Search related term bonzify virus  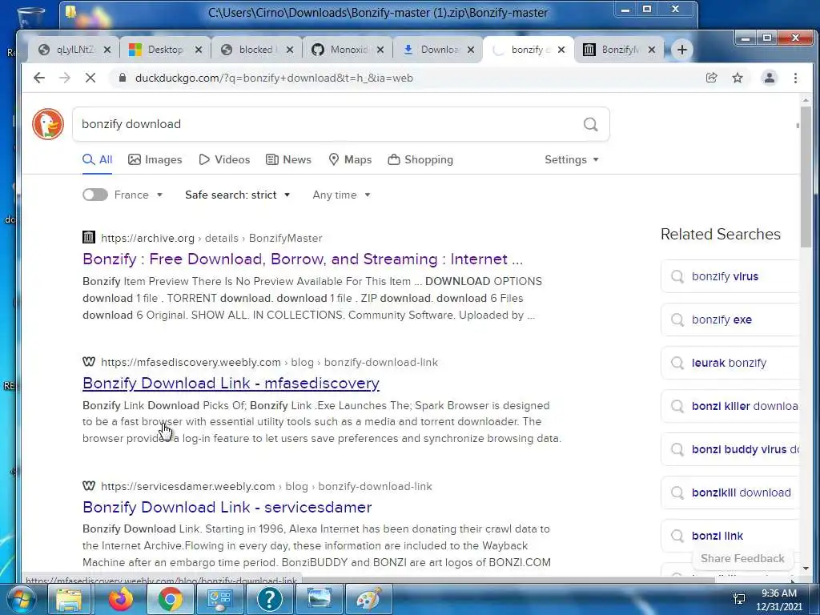pos(730,276)
